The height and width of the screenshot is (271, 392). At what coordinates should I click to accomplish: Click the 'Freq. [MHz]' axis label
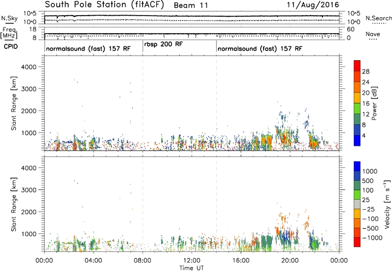9,33
